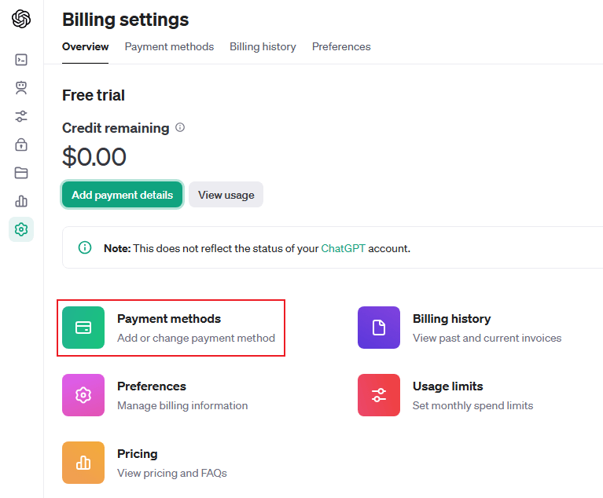The image size is (603, 498).
Task: Click the purple Billing history document icon
Action: click(379, 328)
